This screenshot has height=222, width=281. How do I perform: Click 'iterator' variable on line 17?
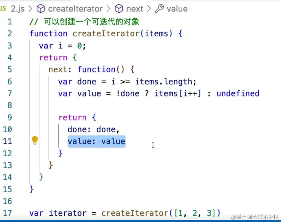(68, 213)
